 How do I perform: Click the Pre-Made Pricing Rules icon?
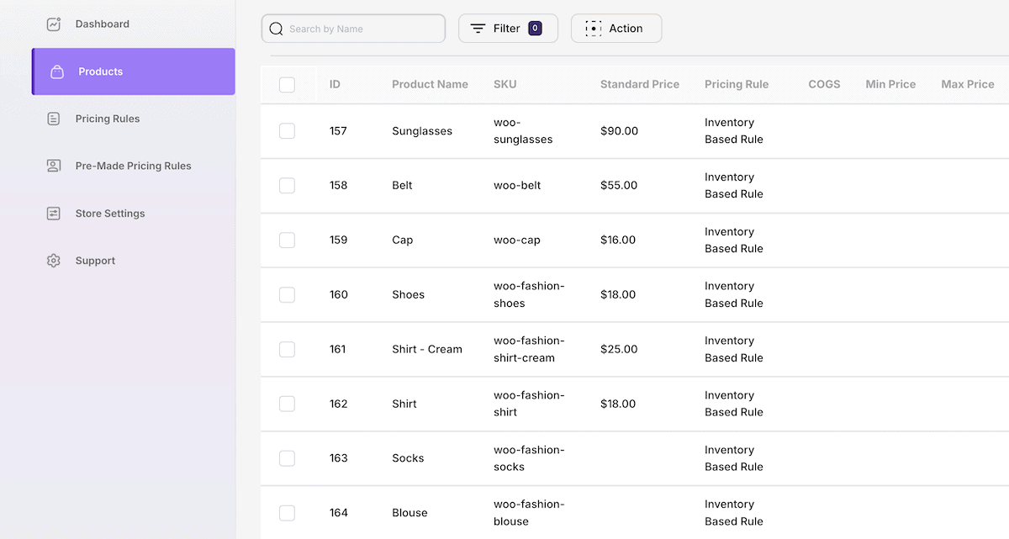(54, 166)
